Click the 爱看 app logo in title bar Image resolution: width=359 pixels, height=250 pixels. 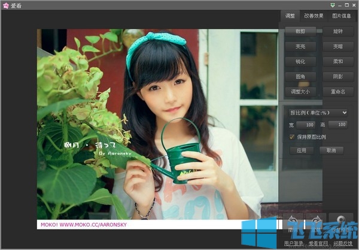[x=7, y=5]
